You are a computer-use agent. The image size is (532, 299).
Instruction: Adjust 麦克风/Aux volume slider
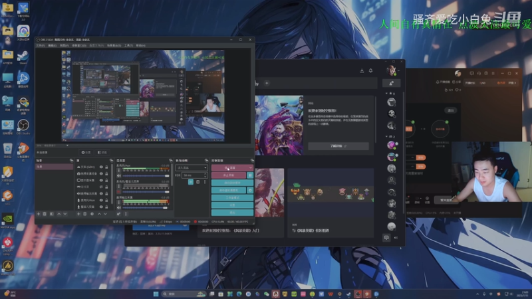point(146,176)
